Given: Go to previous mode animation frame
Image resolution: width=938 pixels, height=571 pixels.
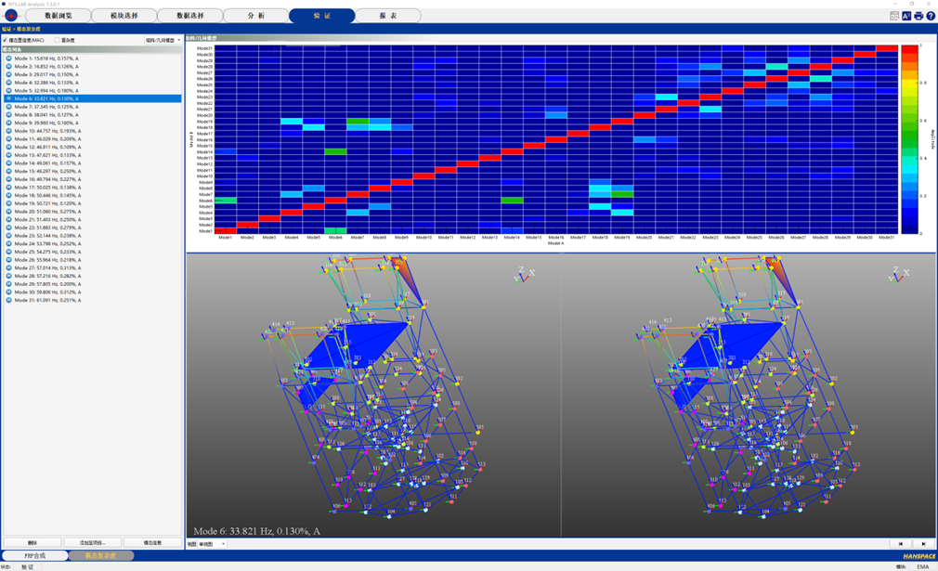Looking at the screenshot, I should 899,544.
